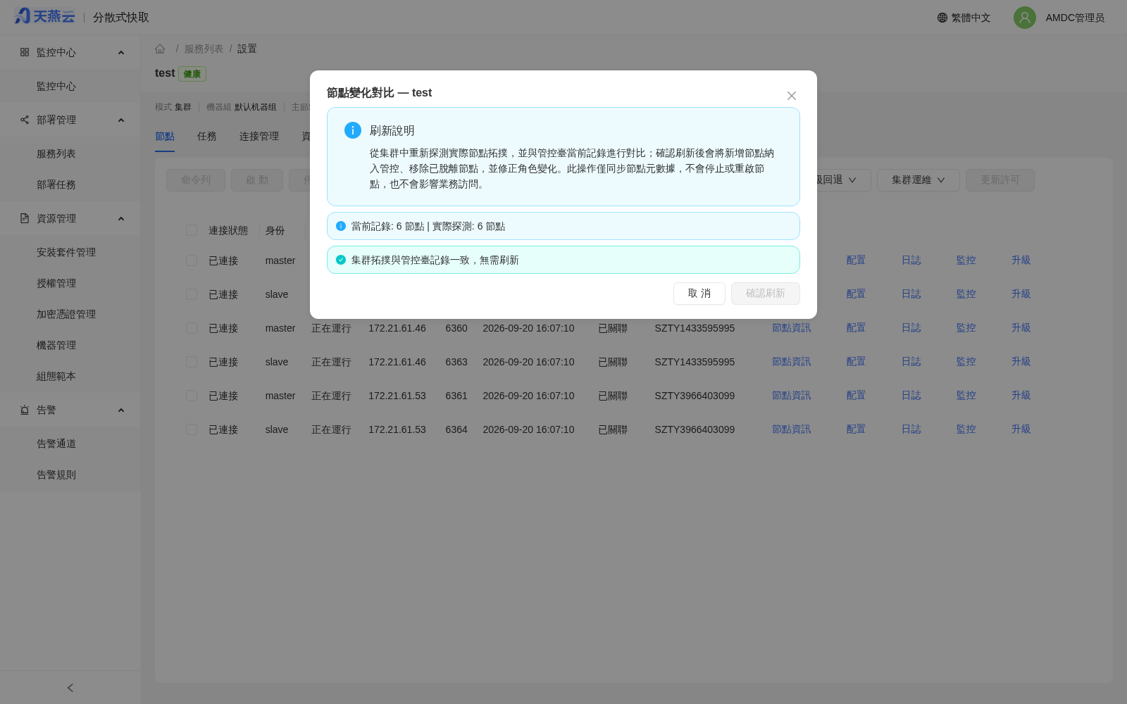Collapse the 資源管理 sidebar group
The height and width of the screenshot is (704, 1127).
click(121, 218)
